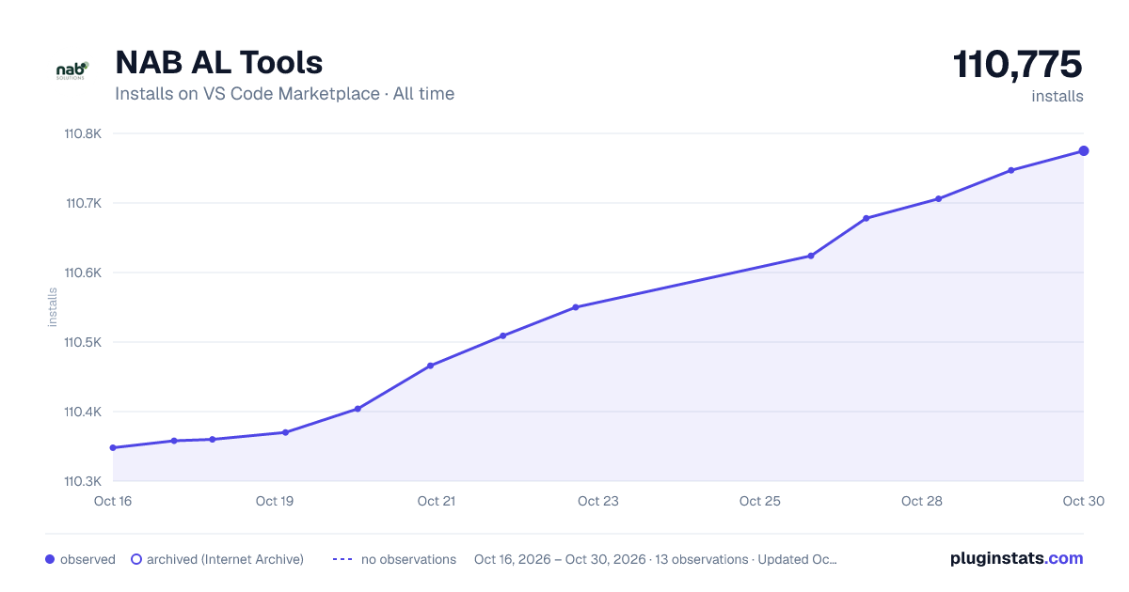1129x592 pixels.
Task: Select the final Oct 30 data point
Action: point(1084,150)
